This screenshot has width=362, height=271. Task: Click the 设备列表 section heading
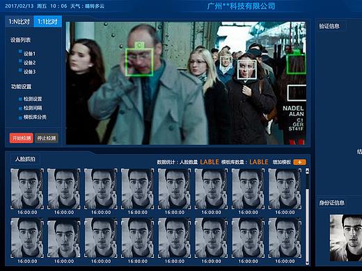[x=20, y=40]
